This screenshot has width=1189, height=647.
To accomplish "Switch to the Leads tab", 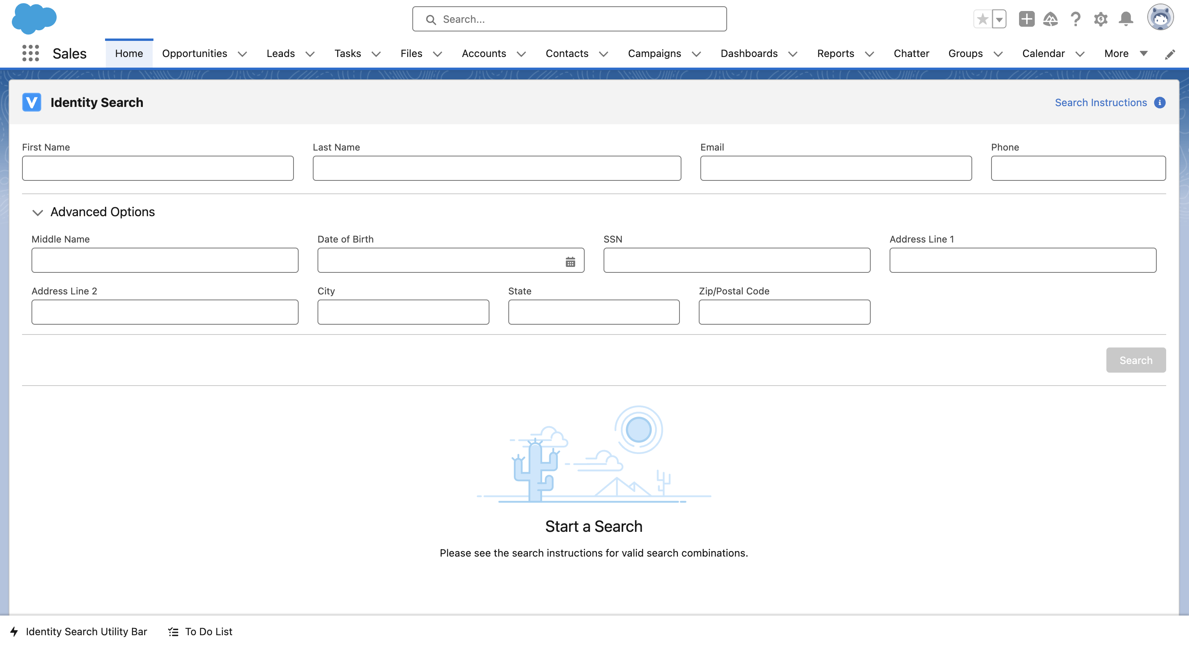I will pyautogui.click(x=281, y=53).
